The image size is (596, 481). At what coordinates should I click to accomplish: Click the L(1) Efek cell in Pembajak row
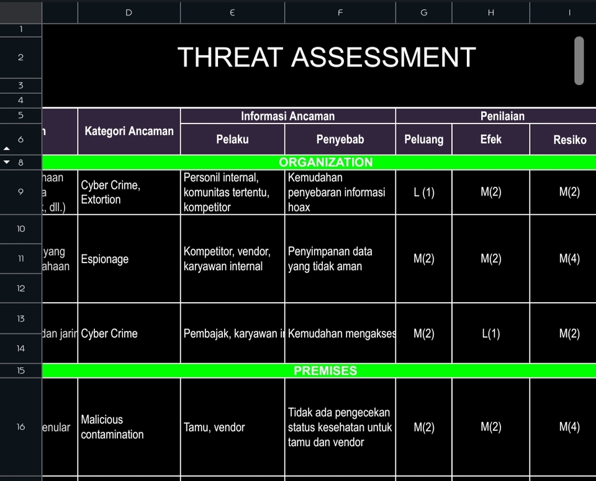tap(490, 333)
